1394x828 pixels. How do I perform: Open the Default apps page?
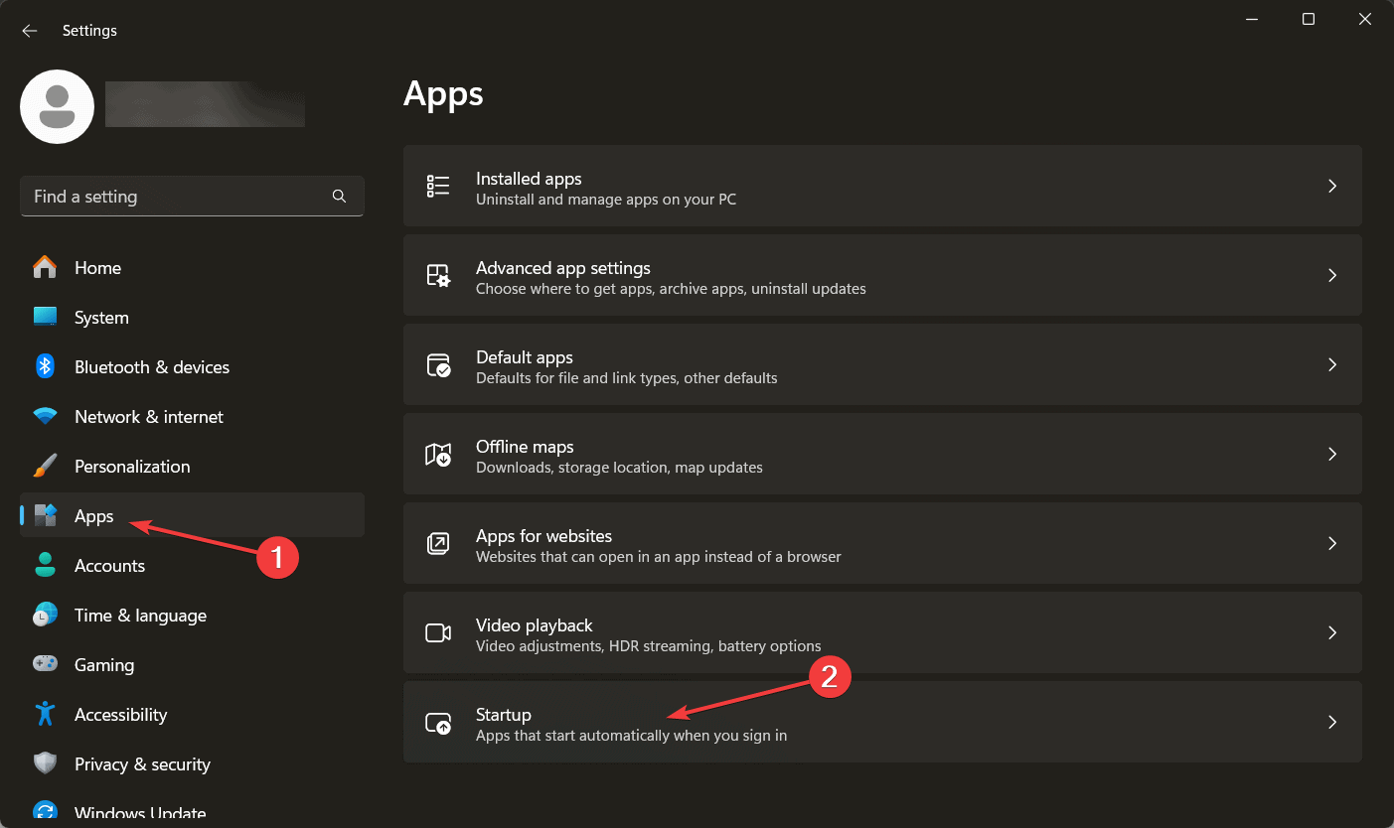point(882,365)
